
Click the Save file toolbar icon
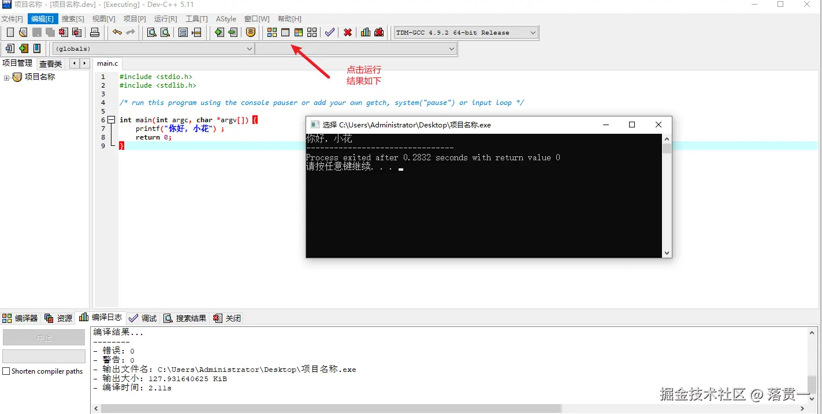(36, 32)
